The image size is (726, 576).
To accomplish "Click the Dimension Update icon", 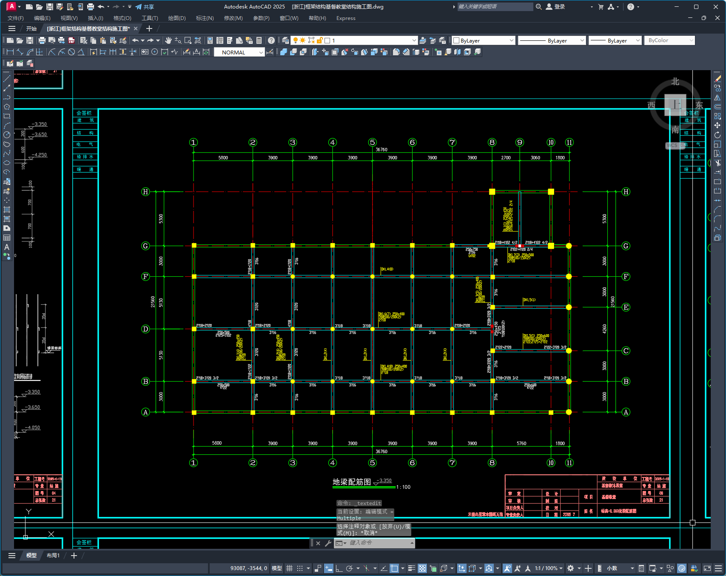I will pyautogui.click(x=206, y=52).
